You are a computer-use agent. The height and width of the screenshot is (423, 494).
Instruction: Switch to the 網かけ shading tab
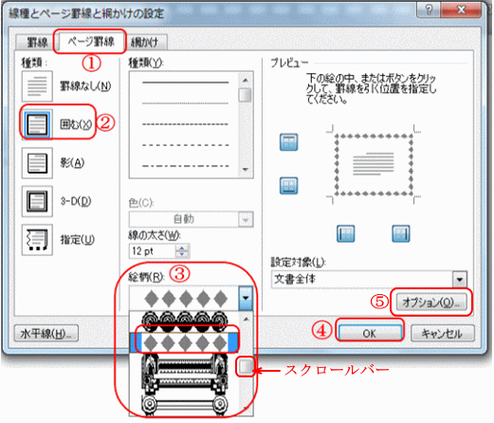click(144, 42)
